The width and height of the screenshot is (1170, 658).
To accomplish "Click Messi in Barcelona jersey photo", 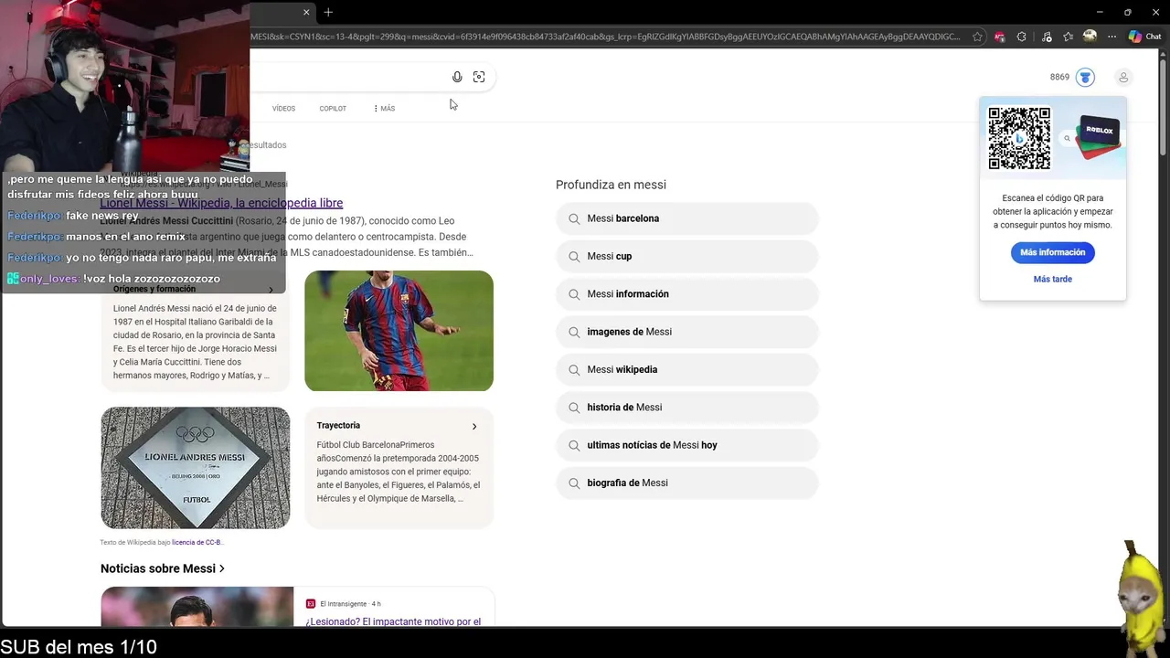I will pos(399,331).
